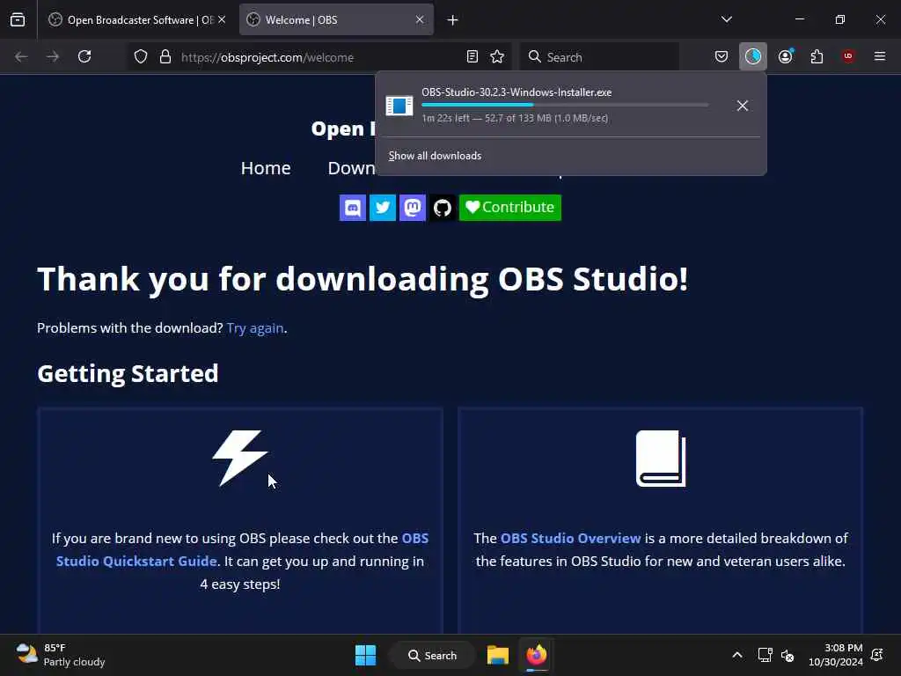Click the Firefox Search box
Image resolution: width=901 pixels, height=676 pixels.
pyautogui.click(x=599, y=57)
